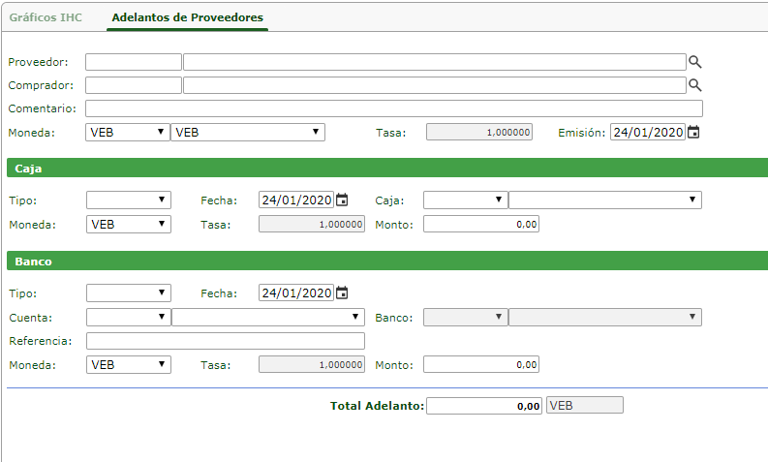Viewport: 768px width, 462px height.
Task: Open the Caja section Moneda dropdown
Action: coord(128,225)
